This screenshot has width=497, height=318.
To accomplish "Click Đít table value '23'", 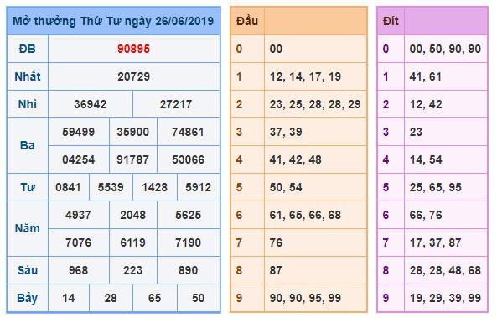I will click(x=416, y=132).
